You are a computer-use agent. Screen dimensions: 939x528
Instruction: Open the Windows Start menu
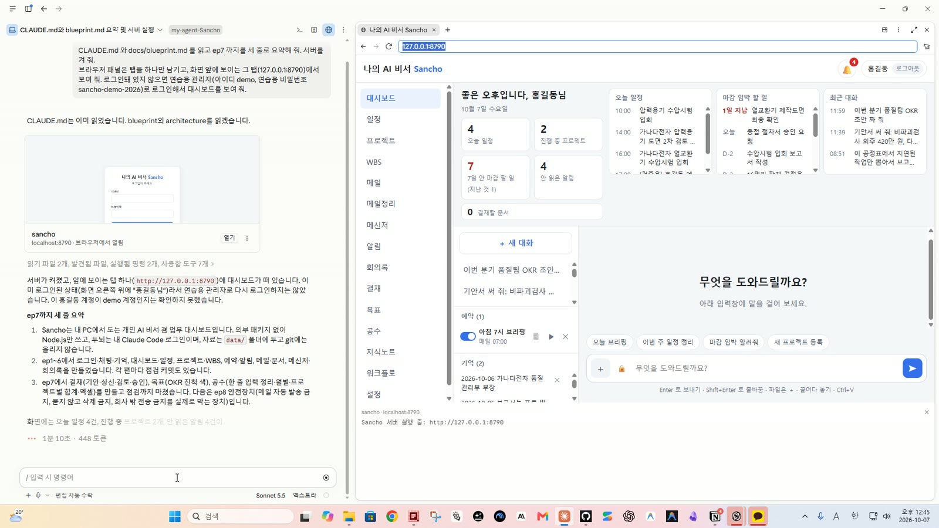click(x=175, y=516)
